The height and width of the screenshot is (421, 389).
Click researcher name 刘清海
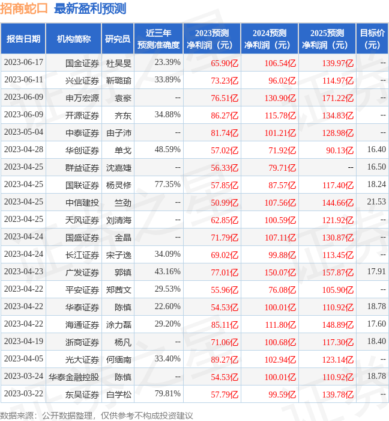click(119, 221)
